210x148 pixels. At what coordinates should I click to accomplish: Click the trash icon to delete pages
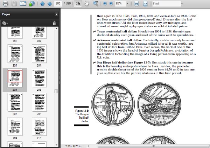[54, 23]
